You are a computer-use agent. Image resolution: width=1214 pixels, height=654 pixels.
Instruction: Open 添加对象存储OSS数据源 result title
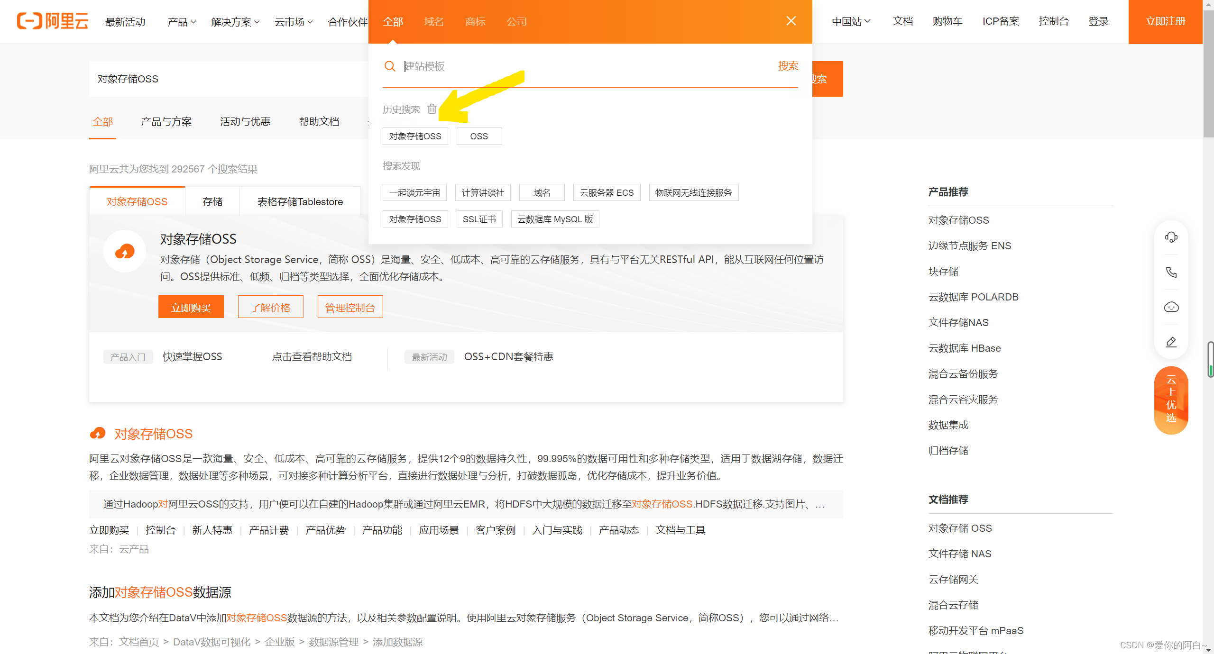(x=160, y=592)
